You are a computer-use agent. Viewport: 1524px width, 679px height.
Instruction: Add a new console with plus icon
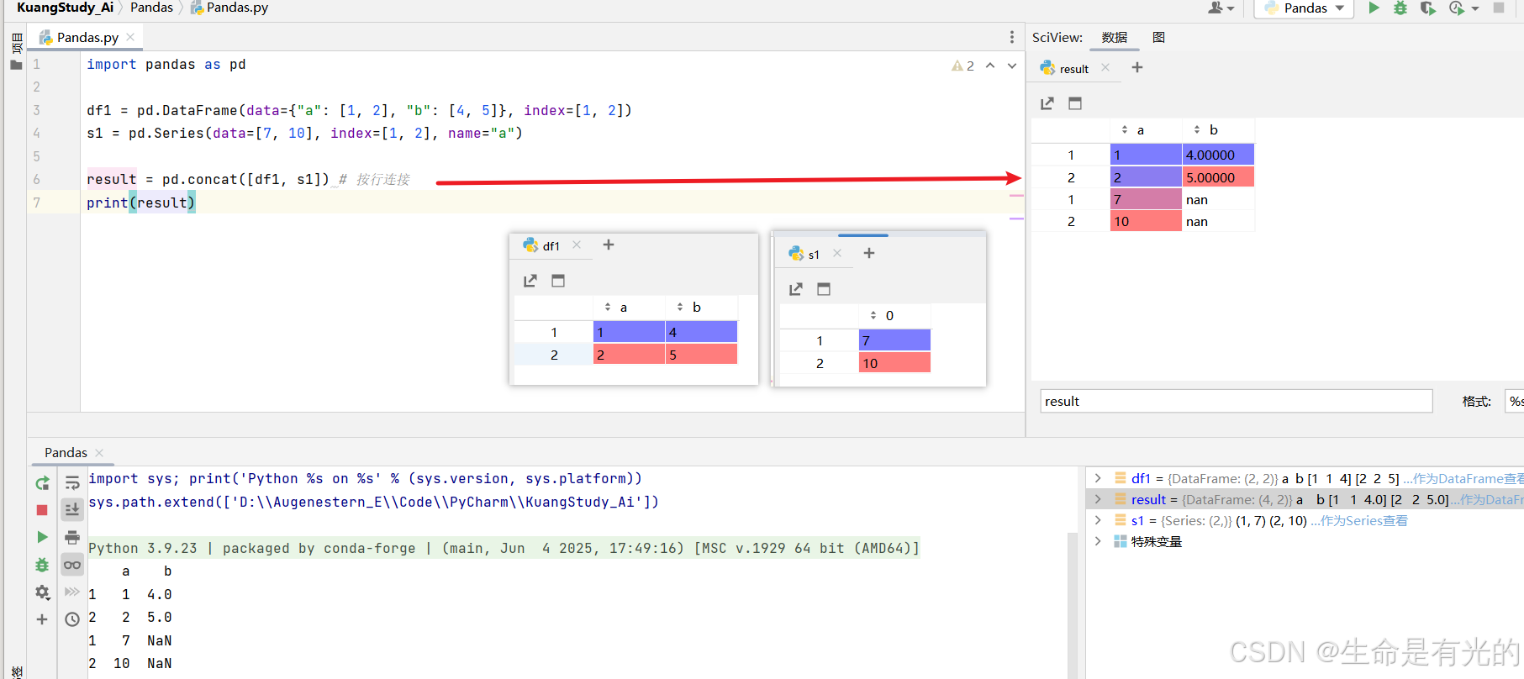click(42, 619)
